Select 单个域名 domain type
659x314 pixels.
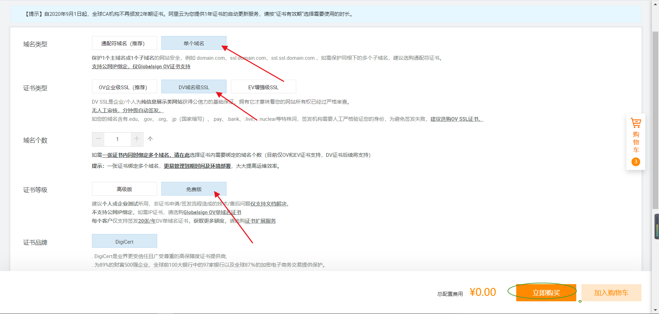[194, 43]
